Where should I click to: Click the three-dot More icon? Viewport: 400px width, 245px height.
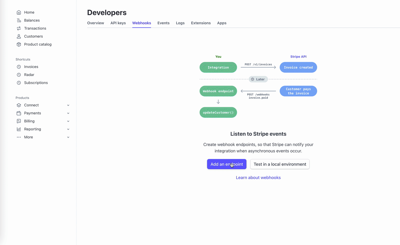click(x=19, y=137)
